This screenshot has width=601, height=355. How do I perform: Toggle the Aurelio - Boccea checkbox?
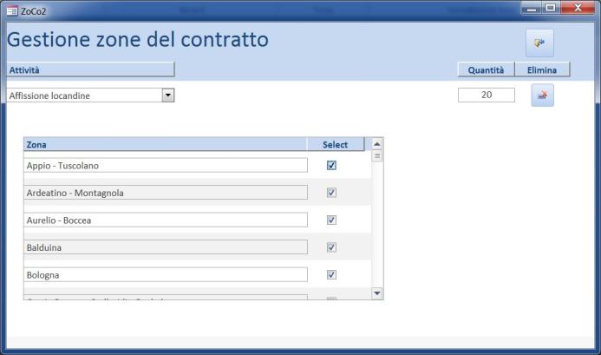pyautogui.click(x=331, y=220)
